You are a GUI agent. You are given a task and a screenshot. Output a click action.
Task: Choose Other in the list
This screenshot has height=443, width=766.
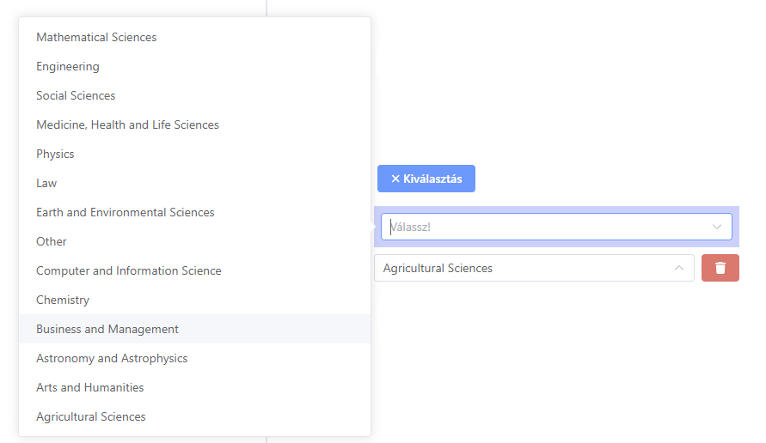194,241
